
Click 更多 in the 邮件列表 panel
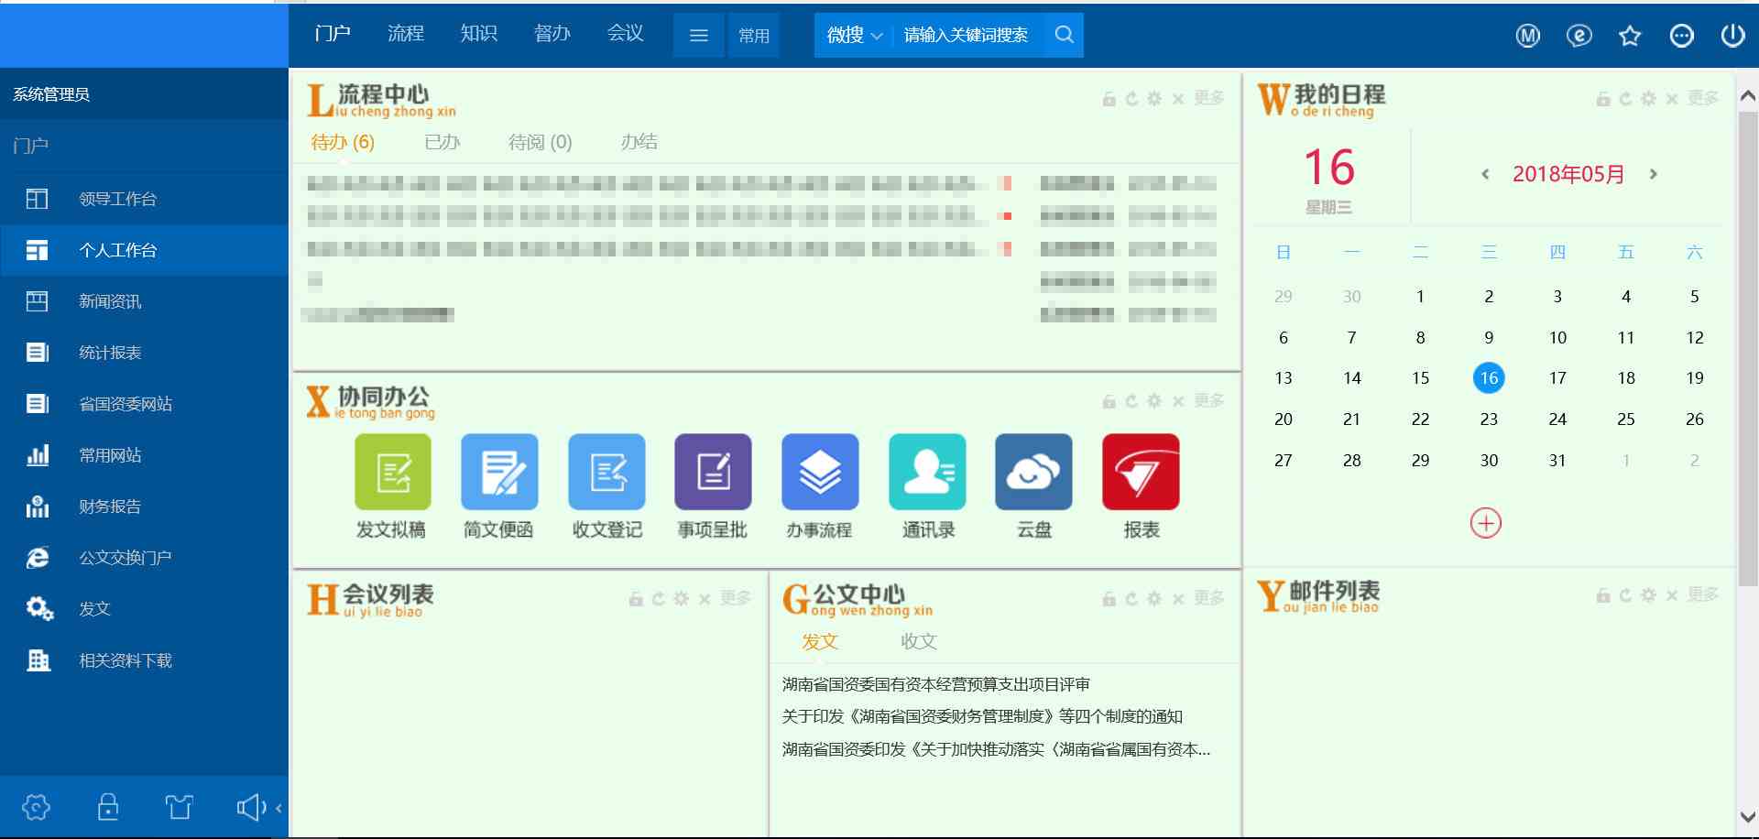click(x=1702, y=595)
